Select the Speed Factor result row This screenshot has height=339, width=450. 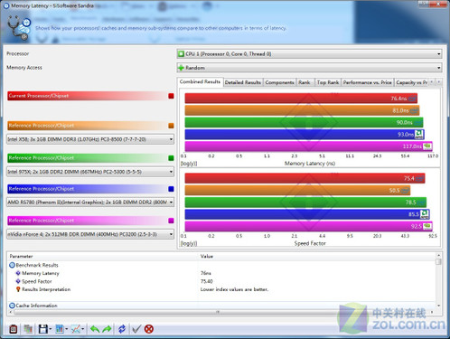(x=222, y=281)
